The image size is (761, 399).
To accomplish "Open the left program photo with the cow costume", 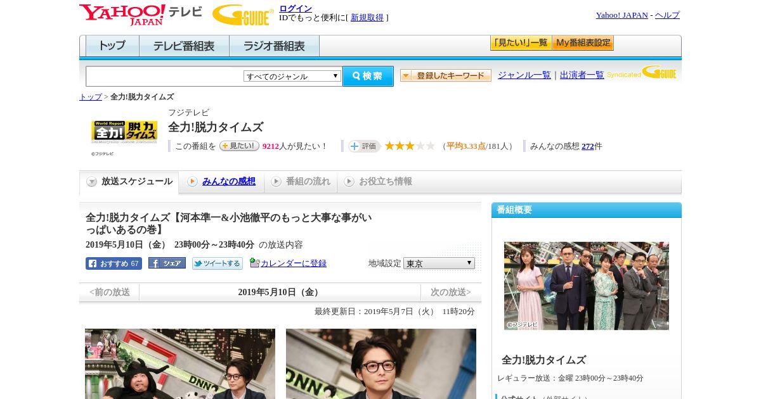I will pyautogui.click(x=180, y=364).
